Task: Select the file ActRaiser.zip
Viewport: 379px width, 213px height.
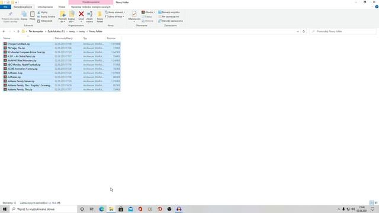Action: [x=62, y=77]
